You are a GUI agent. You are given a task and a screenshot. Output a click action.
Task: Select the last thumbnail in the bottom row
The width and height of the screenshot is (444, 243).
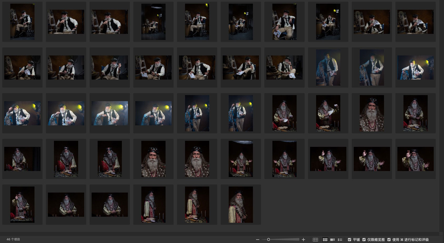tap(241, 205)
